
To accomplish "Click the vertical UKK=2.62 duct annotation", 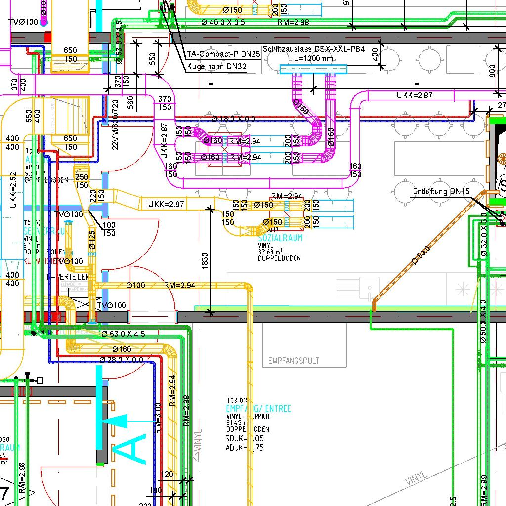I will click(13, 190).
